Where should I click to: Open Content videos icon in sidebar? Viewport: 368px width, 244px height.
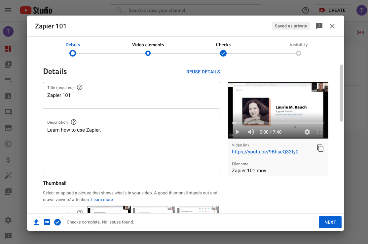(x=8, y=64)
